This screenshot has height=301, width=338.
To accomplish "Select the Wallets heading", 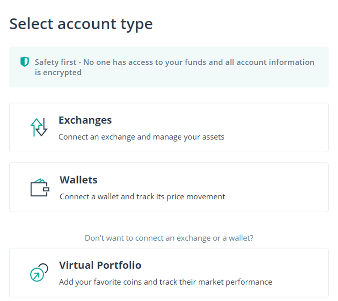I will click(x=79, y=180).
